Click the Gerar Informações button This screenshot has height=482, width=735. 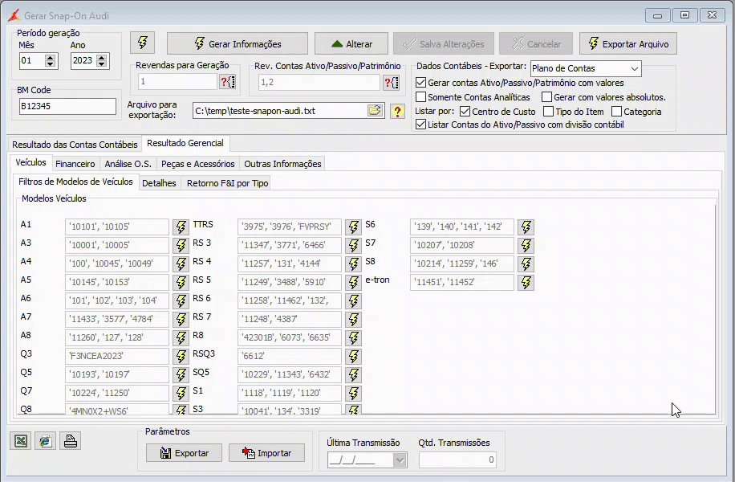[238, 43]
